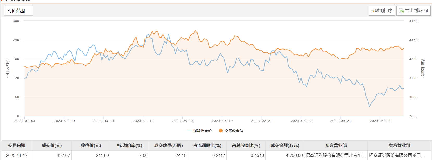Image resolution: width=432 pixels, height=160 pixels.
Task: Click the 占总股本比(%) column header
Action: [246, 145]
